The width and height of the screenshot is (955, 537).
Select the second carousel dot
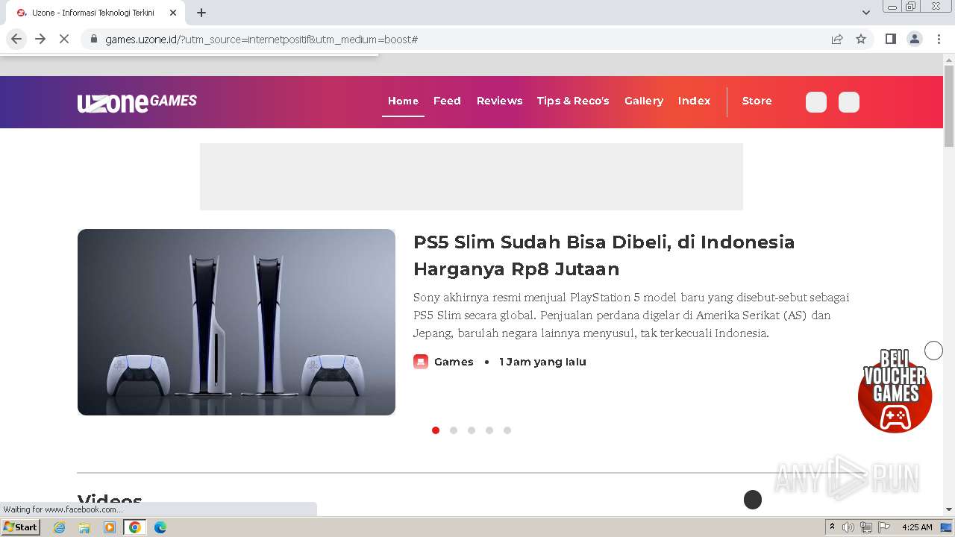(454, 430)
